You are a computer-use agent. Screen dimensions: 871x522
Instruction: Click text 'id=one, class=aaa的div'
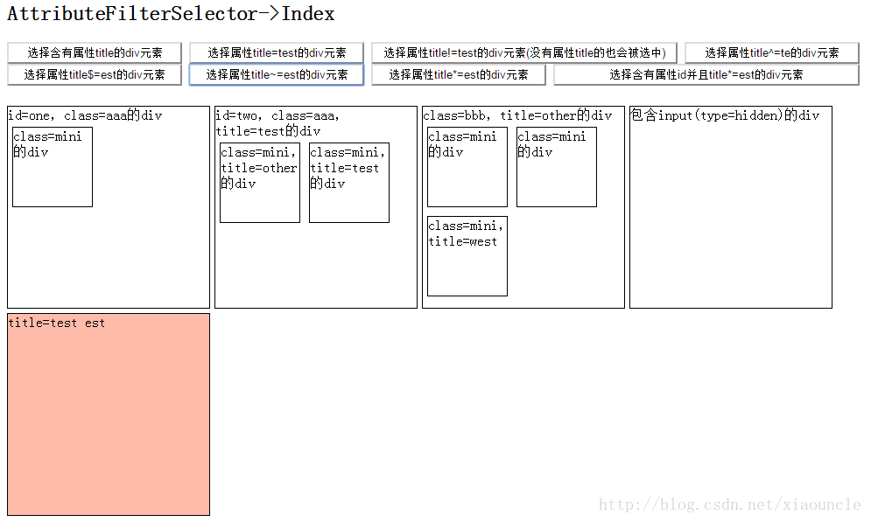click(85, 115)
